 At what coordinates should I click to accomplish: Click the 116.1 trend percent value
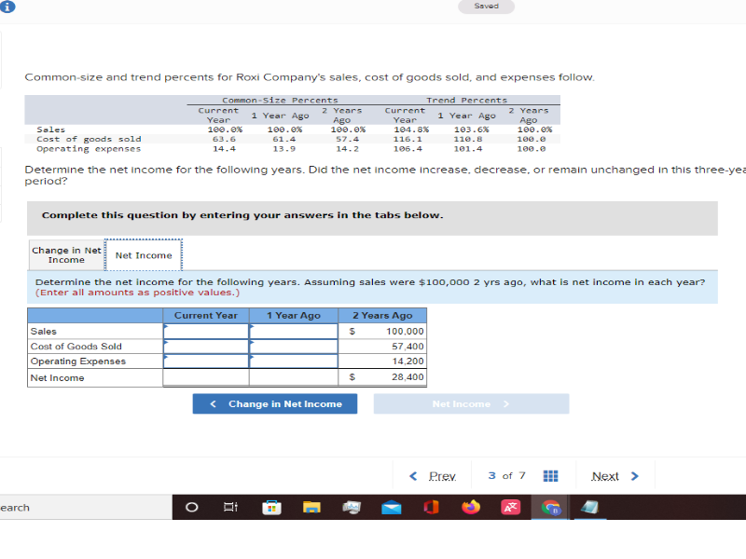408,139
